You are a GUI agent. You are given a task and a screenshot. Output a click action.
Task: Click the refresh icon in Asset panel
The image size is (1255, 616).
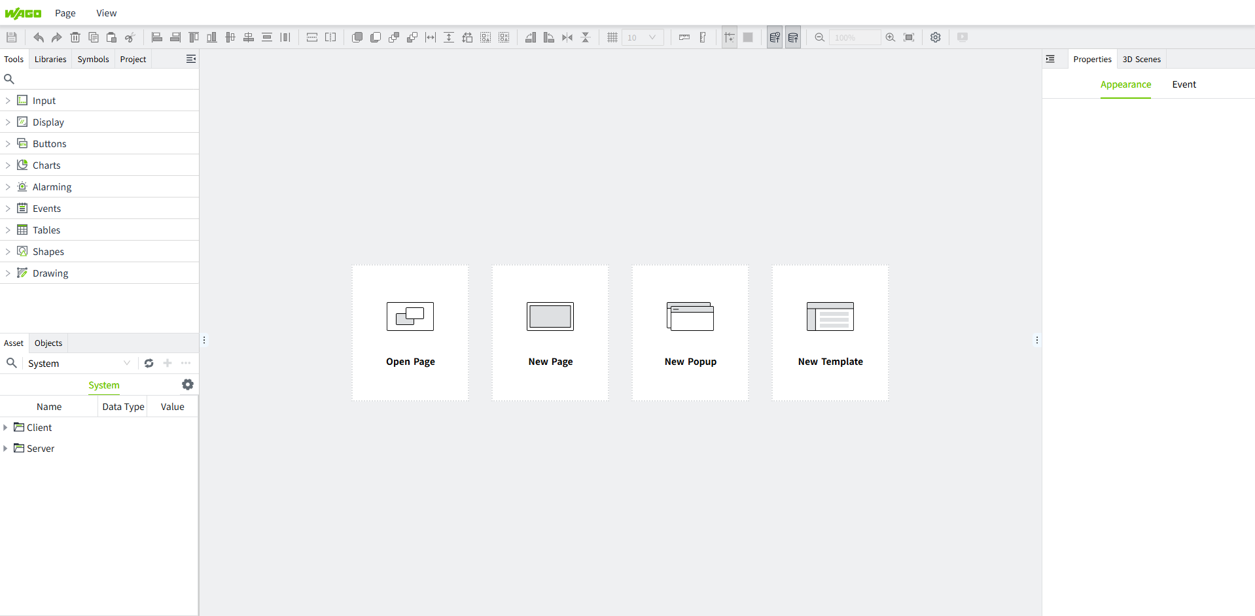click(x=149, y=363)
